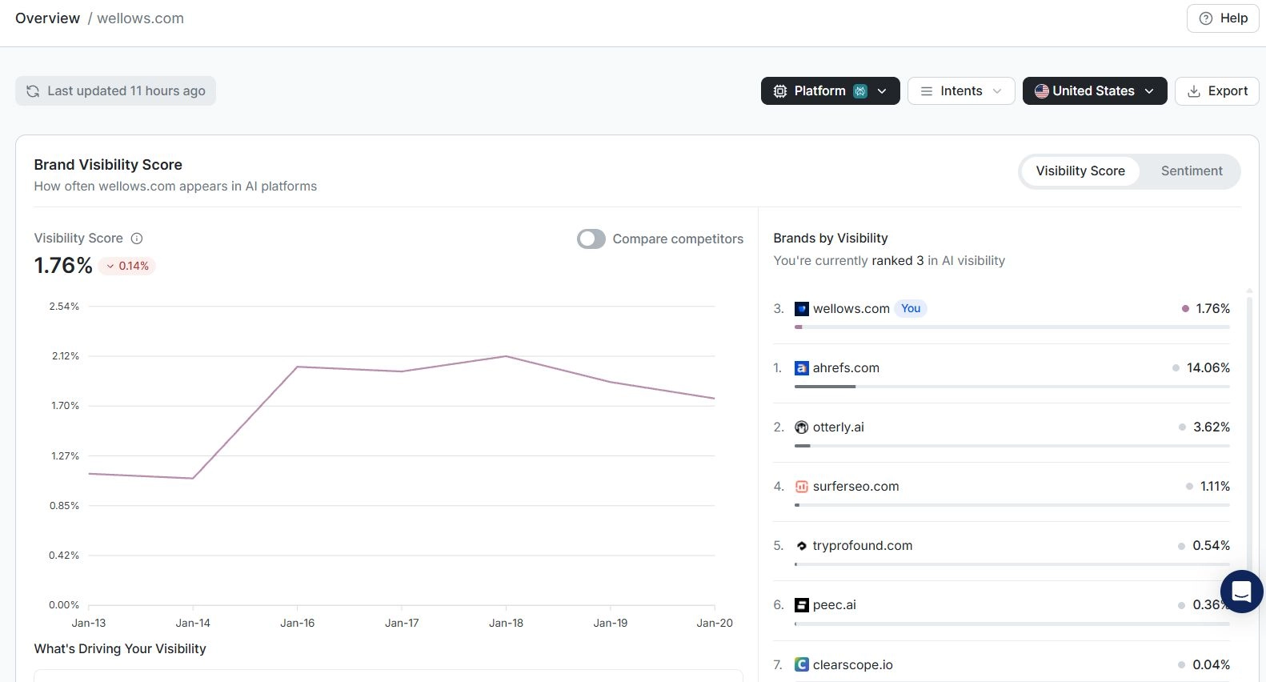Screen dimensions: 1266x682
Task: Open the Help button
Action: click(x=1223, y=18)
